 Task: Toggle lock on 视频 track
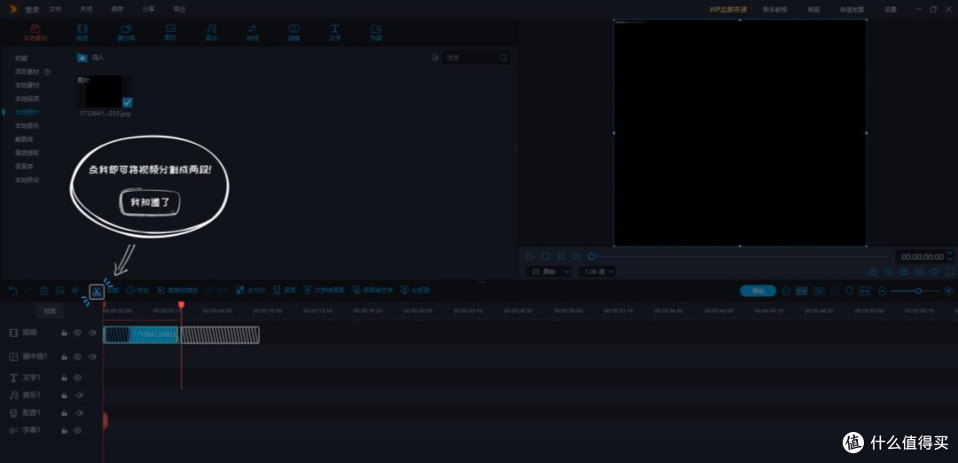pos(64,333)
